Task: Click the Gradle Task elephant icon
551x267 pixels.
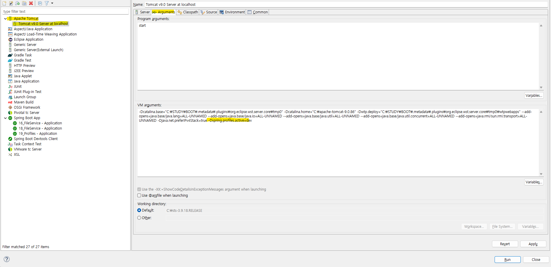Action: coord(10,55)
